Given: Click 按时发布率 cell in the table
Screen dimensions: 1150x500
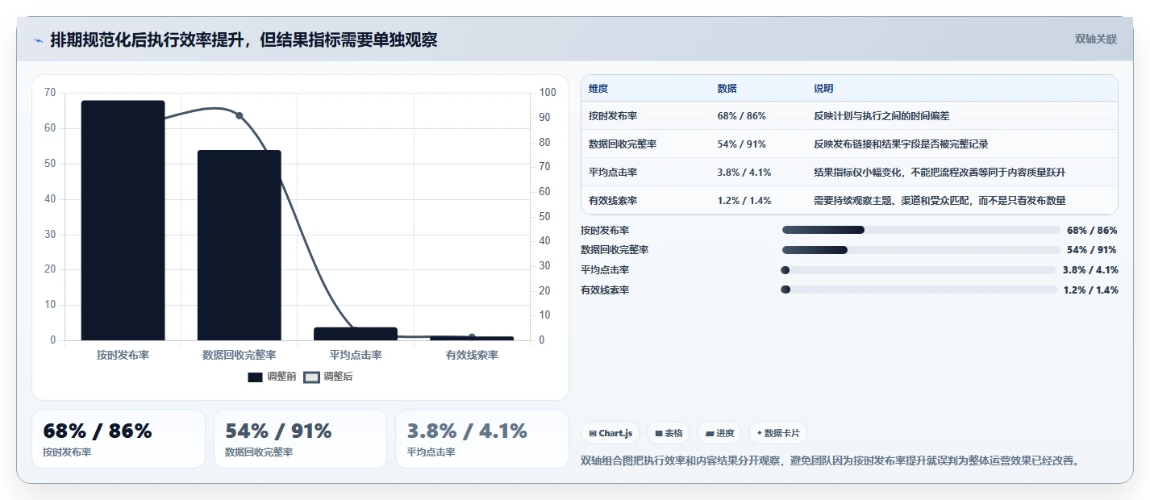Looking at the screenshot, I should tap(613, 116).
